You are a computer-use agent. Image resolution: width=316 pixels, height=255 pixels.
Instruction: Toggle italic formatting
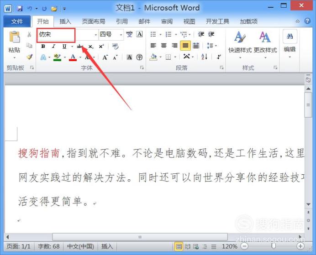coord(53,47)
